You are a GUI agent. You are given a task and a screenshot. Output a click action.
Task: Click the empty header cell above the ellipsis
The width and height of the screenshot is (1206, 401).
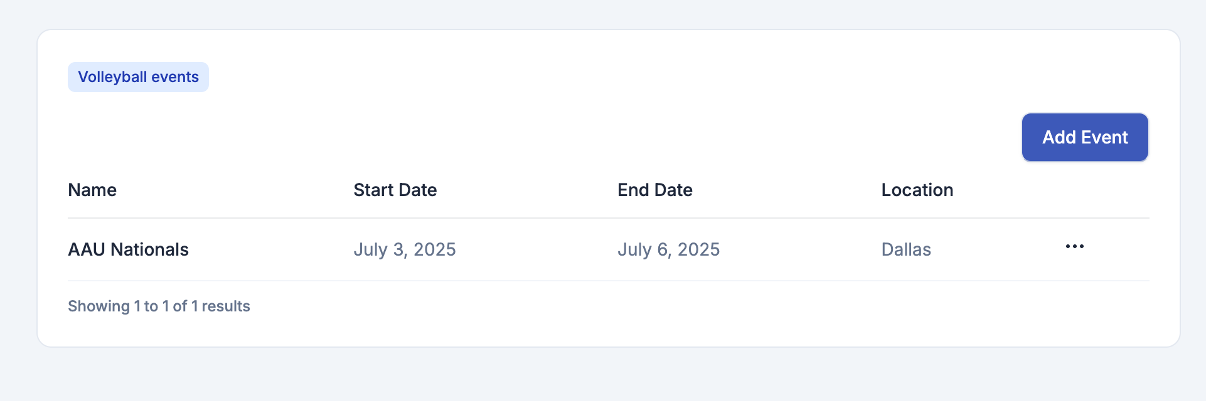1074,190
